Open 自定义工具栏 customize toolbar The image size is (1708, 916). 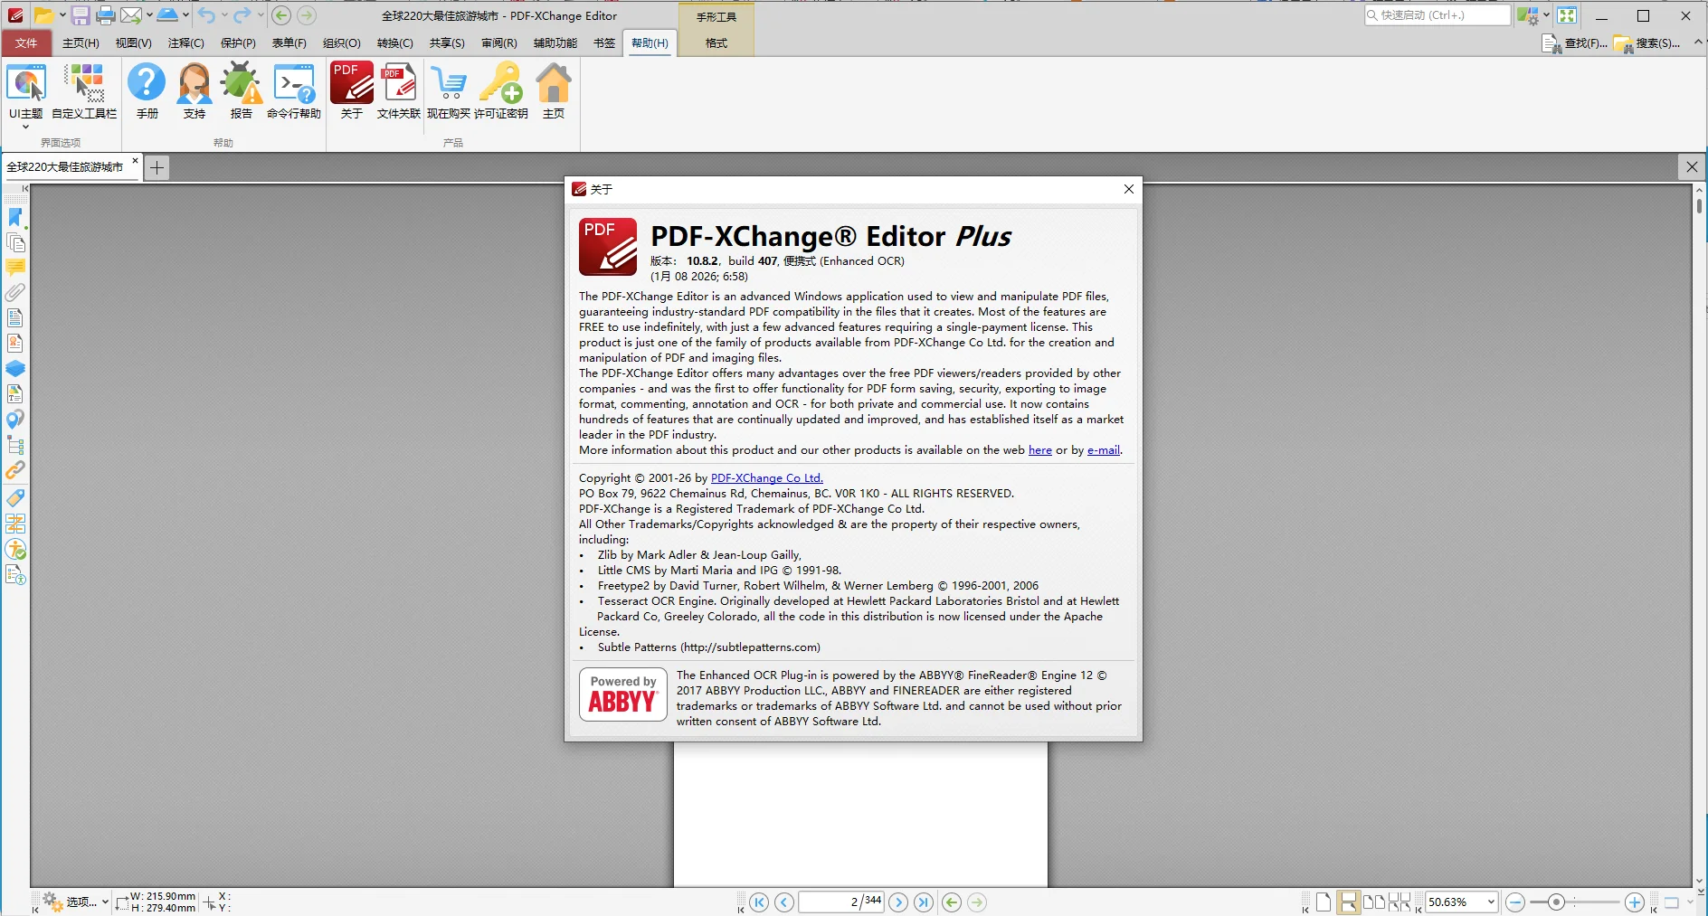(84, 85)
